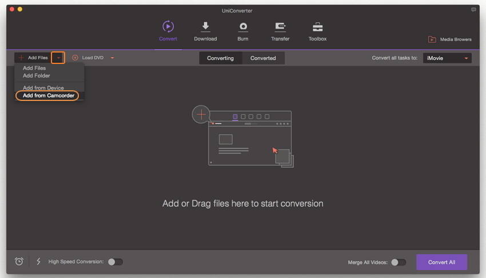
Task: Click the alarm clock schedule icon
Action: click(x=19, y=261)
